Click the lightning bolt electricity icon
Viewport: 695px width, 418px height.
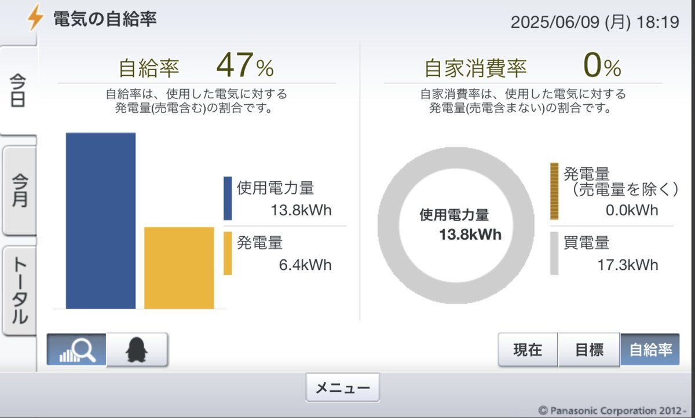coord(35,19)
